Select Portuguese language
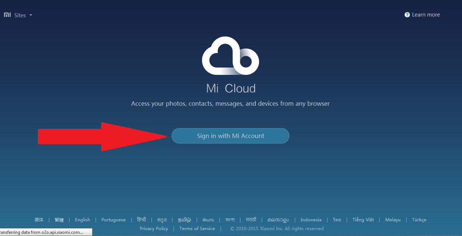The height and width of the screenshot is (236, 462). 114,219
